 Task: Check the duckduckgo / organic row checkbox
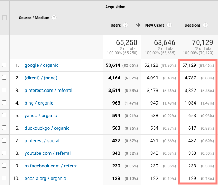click(x=4, y=128)
